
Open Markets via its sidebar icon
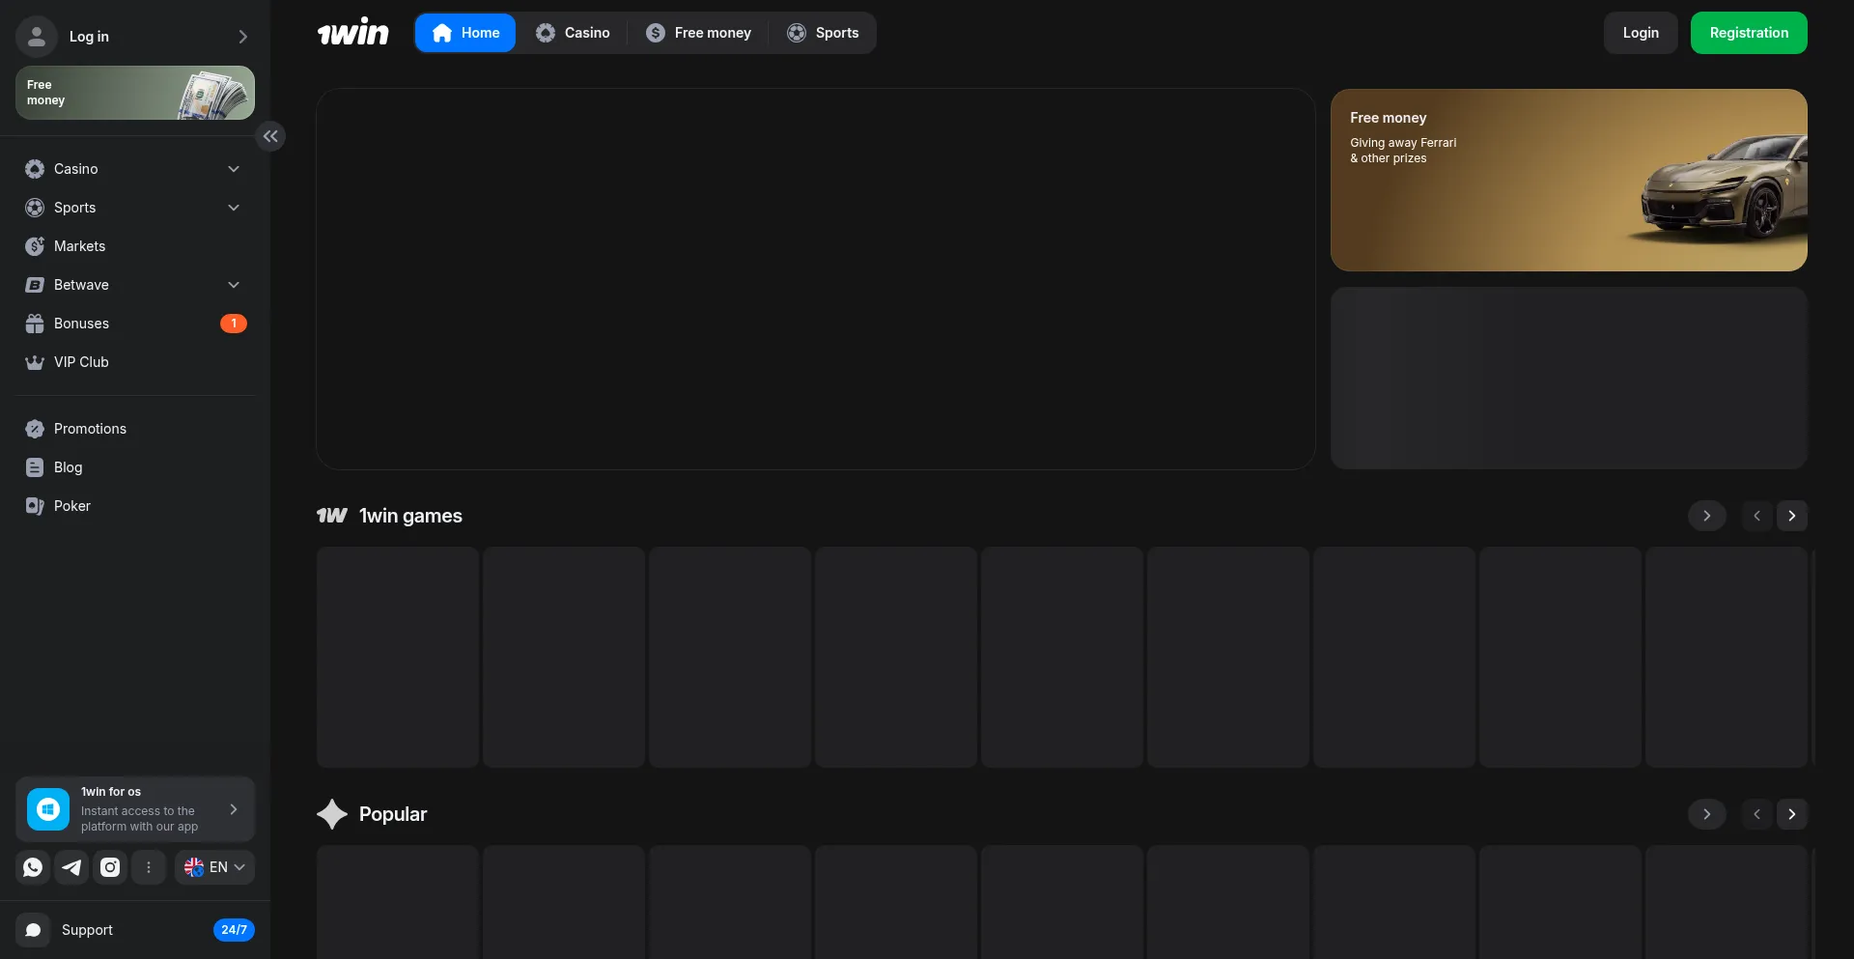pos(35,246)
